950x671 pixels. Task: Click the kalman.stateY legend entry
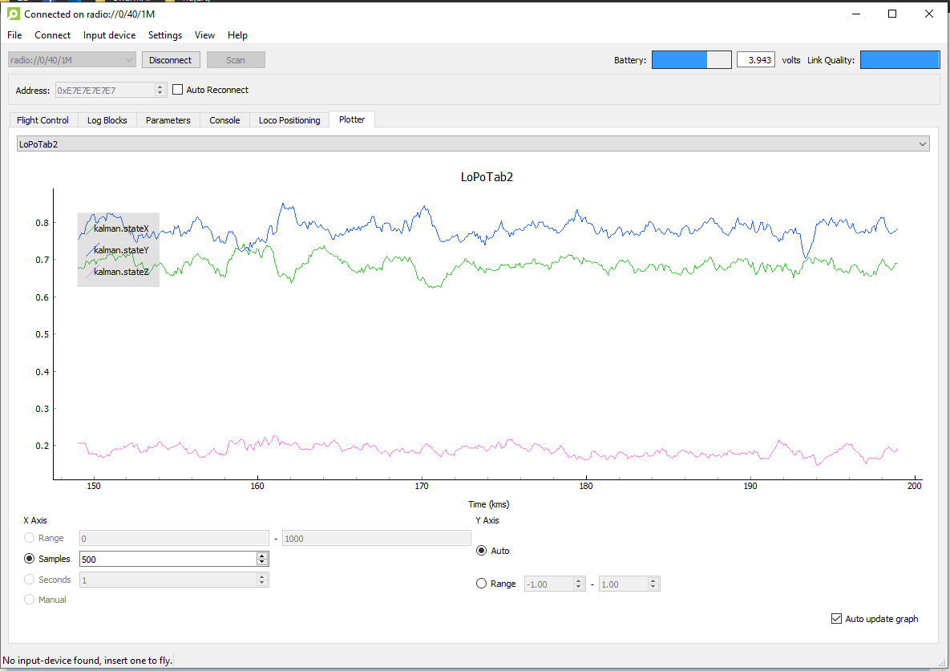(x=120, y=250)
